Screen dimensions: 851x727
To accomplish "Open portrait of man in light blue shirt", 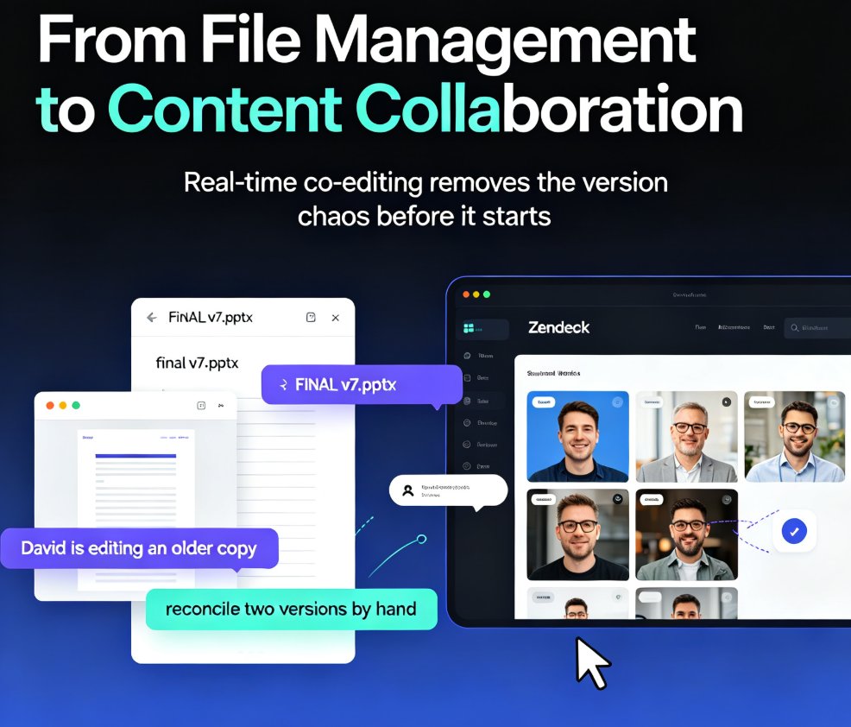I will coord(795,437).
